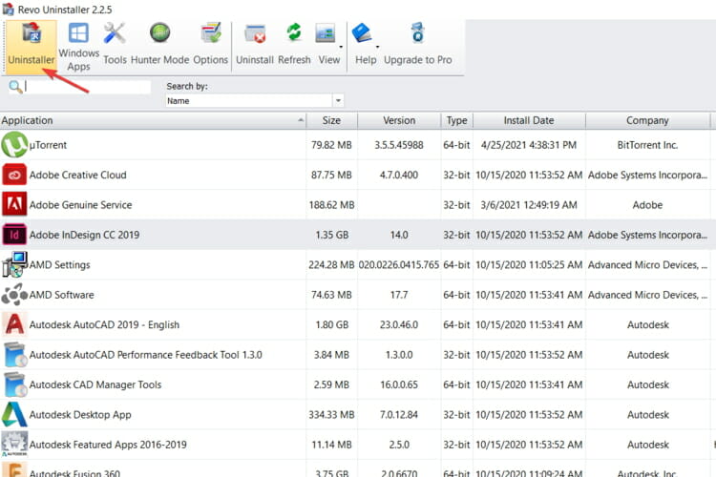Click the 1.35 GB size cell
716x477 pixels.
point(332,235)
